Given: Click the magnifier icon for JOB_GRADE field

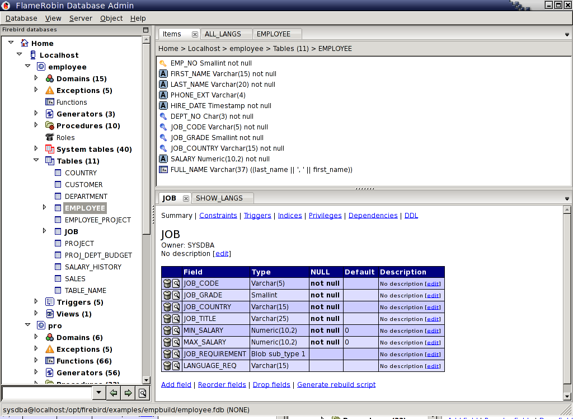Looking at the screenshot, I should pos(176,295).
